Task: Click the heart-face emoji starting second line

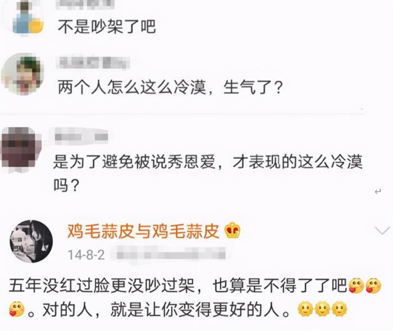Action: tap(17, 310)
